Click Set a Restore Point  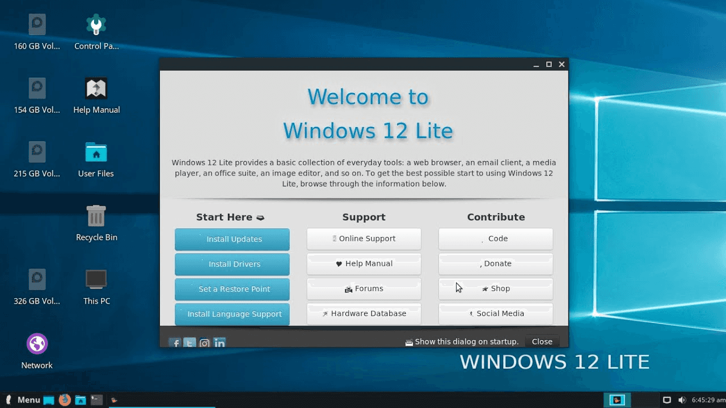point(232,289)
